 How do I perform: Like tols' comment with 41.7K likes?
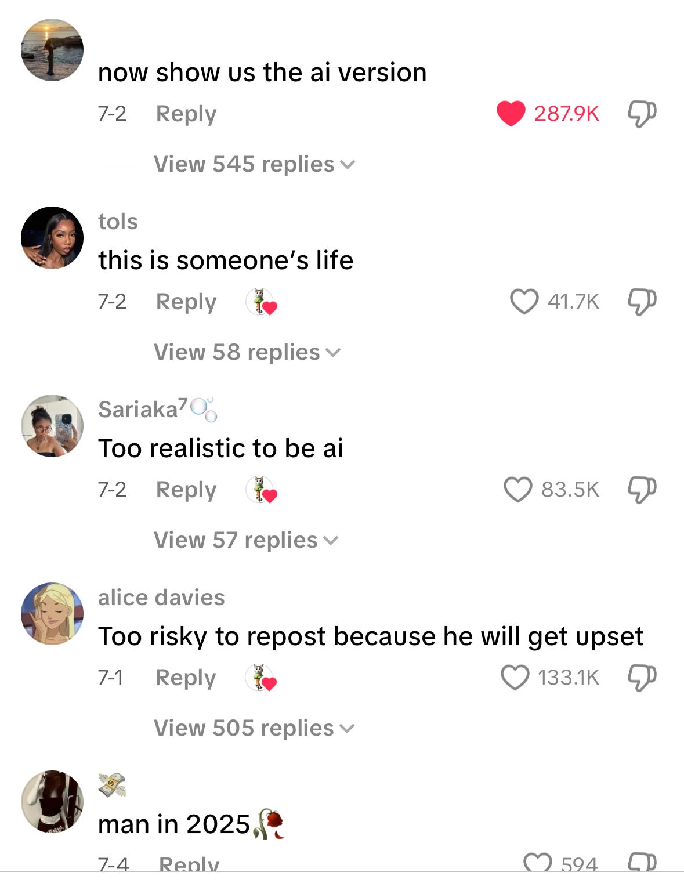(524, 302)
